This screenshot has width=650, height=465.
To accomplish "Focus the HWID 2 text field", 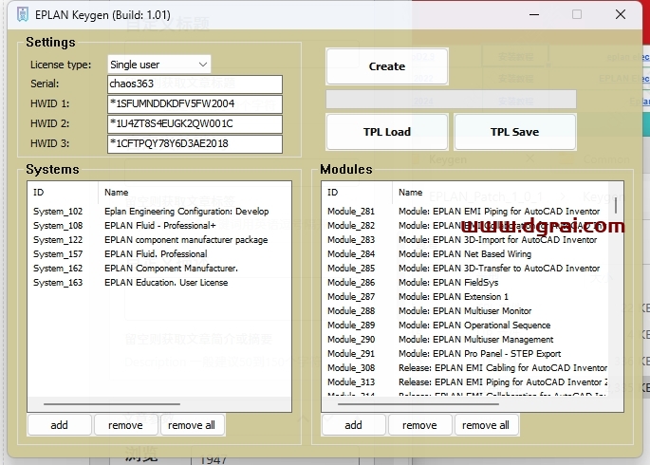I will click(x=195, y=124).
